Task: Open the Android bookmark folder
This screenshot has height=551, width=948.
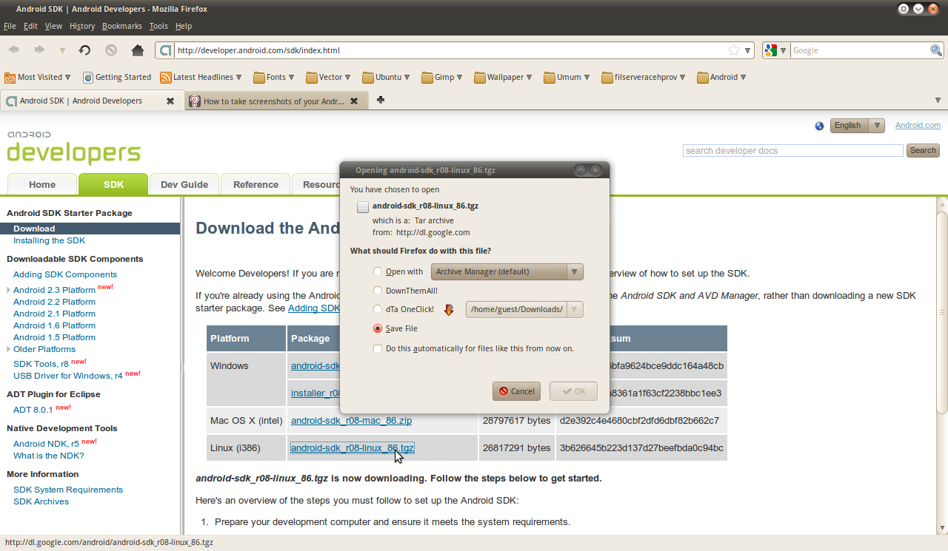Action: click(721, 77)
